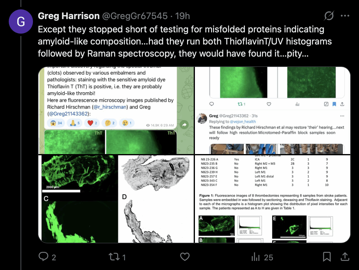The image size is (359, 270).
Task: Click the purple G profile avatar
Action: pos(21,21)
